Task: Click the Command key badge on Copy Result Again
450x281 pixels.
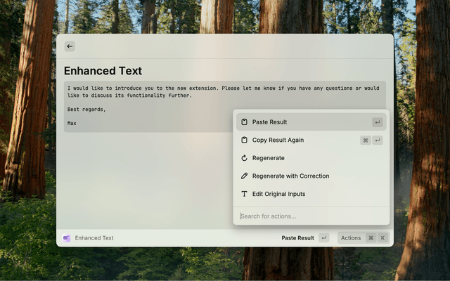Action: pyautogui.click(x=366, y=140)
